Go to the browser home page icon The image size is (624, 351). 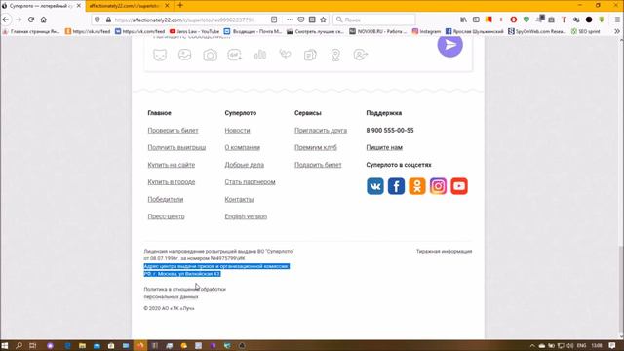point(43,19)
